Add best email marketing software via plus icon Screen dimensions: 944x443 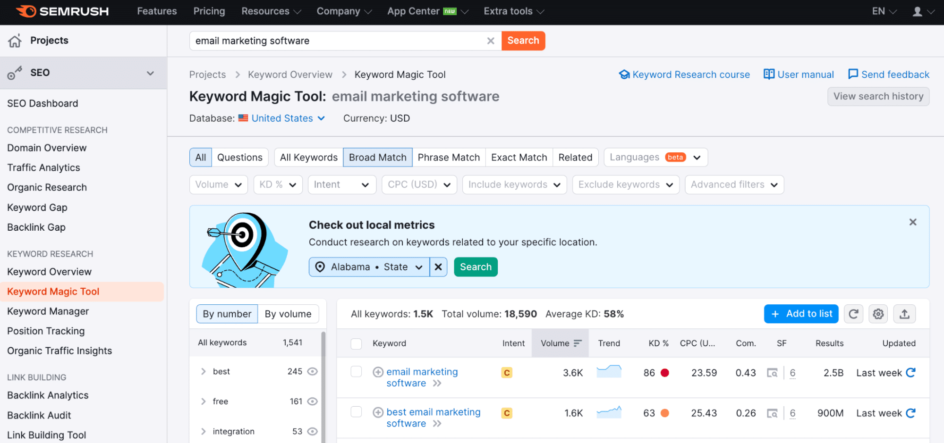tap(378, 413)
